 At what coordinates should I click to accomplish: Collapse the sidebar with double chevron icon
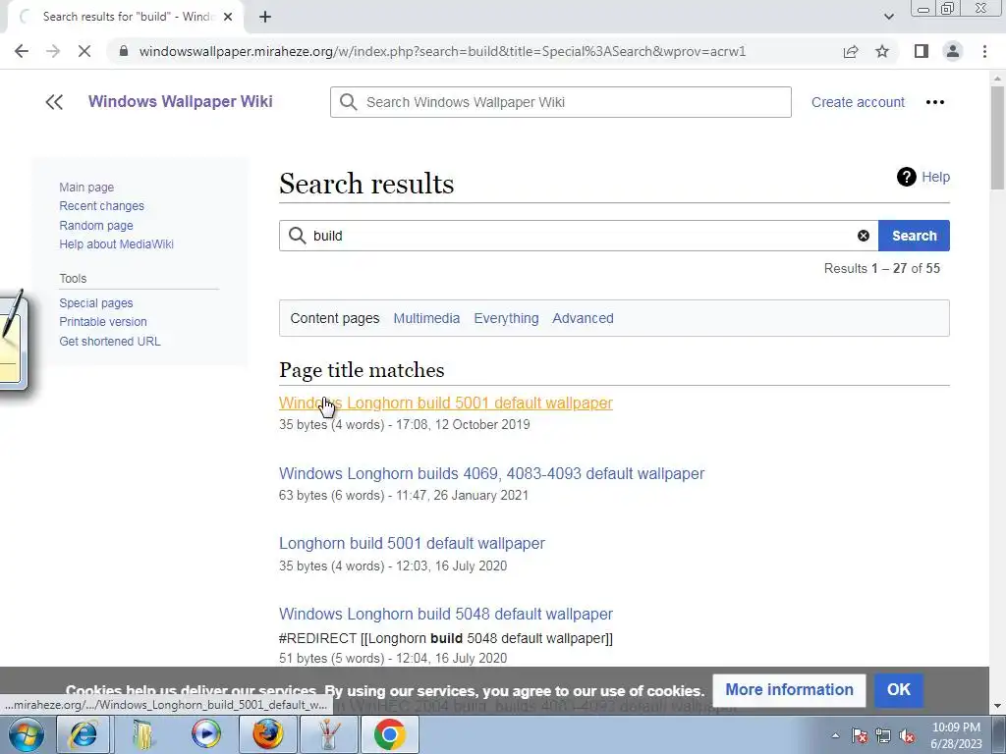pyautogui.click(x=55, y=102)
